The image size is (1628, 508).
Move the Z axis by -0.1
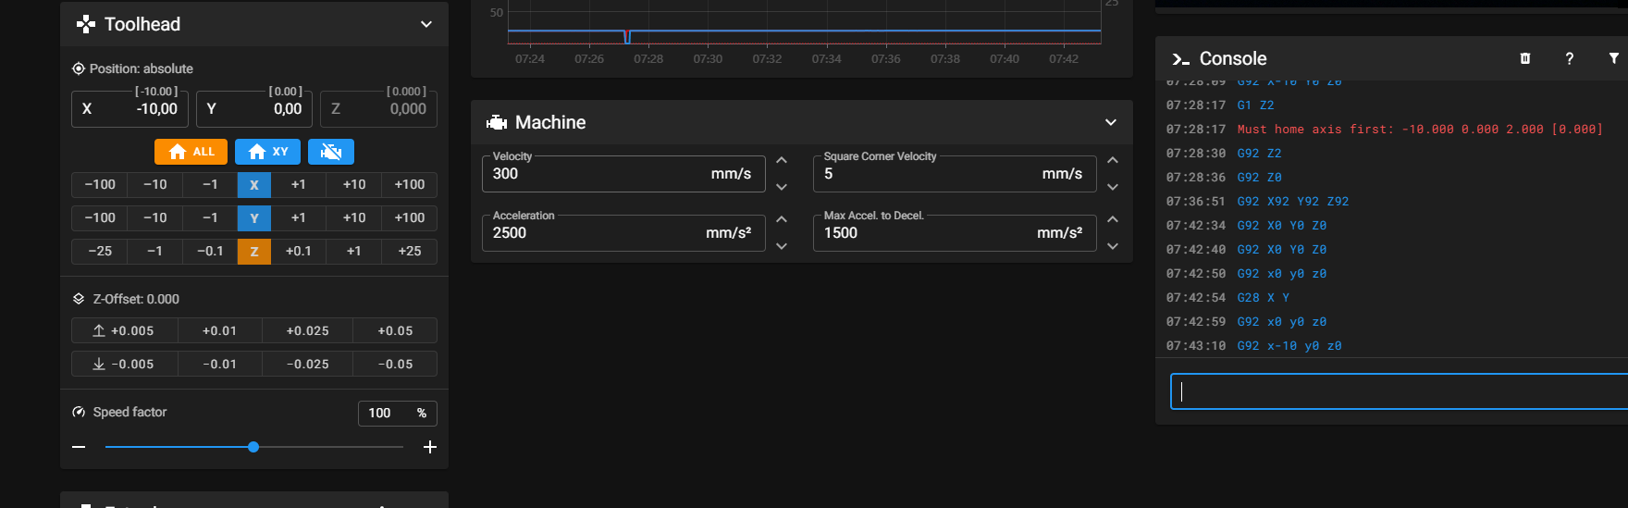(210, 252)
